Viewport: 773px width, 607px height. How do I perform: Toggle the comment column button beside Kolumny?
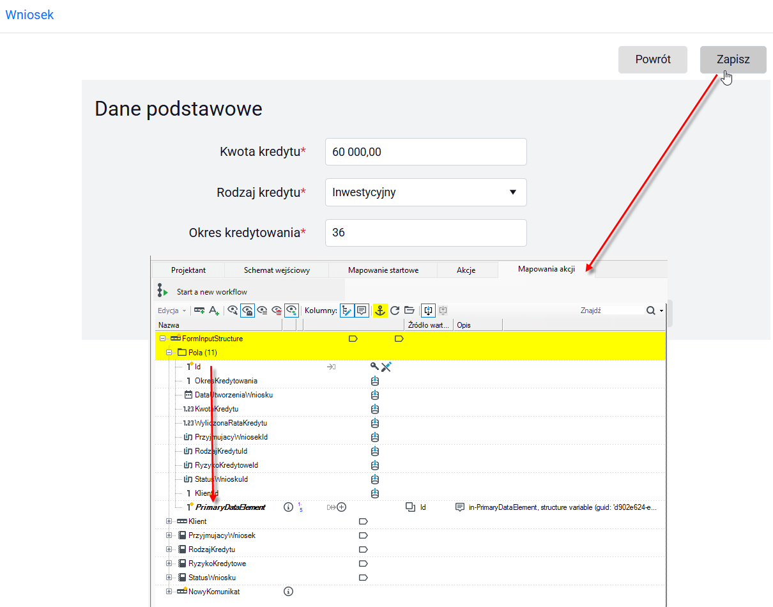click(362, 311)
